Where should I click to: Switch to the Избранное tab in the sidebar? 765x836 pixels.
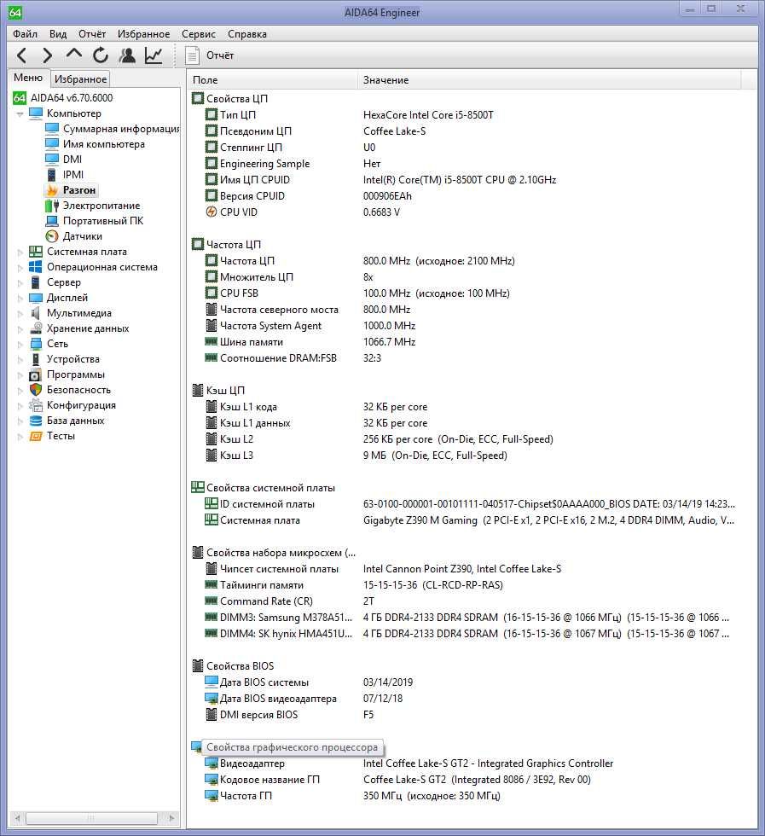[x=80, y=78]
